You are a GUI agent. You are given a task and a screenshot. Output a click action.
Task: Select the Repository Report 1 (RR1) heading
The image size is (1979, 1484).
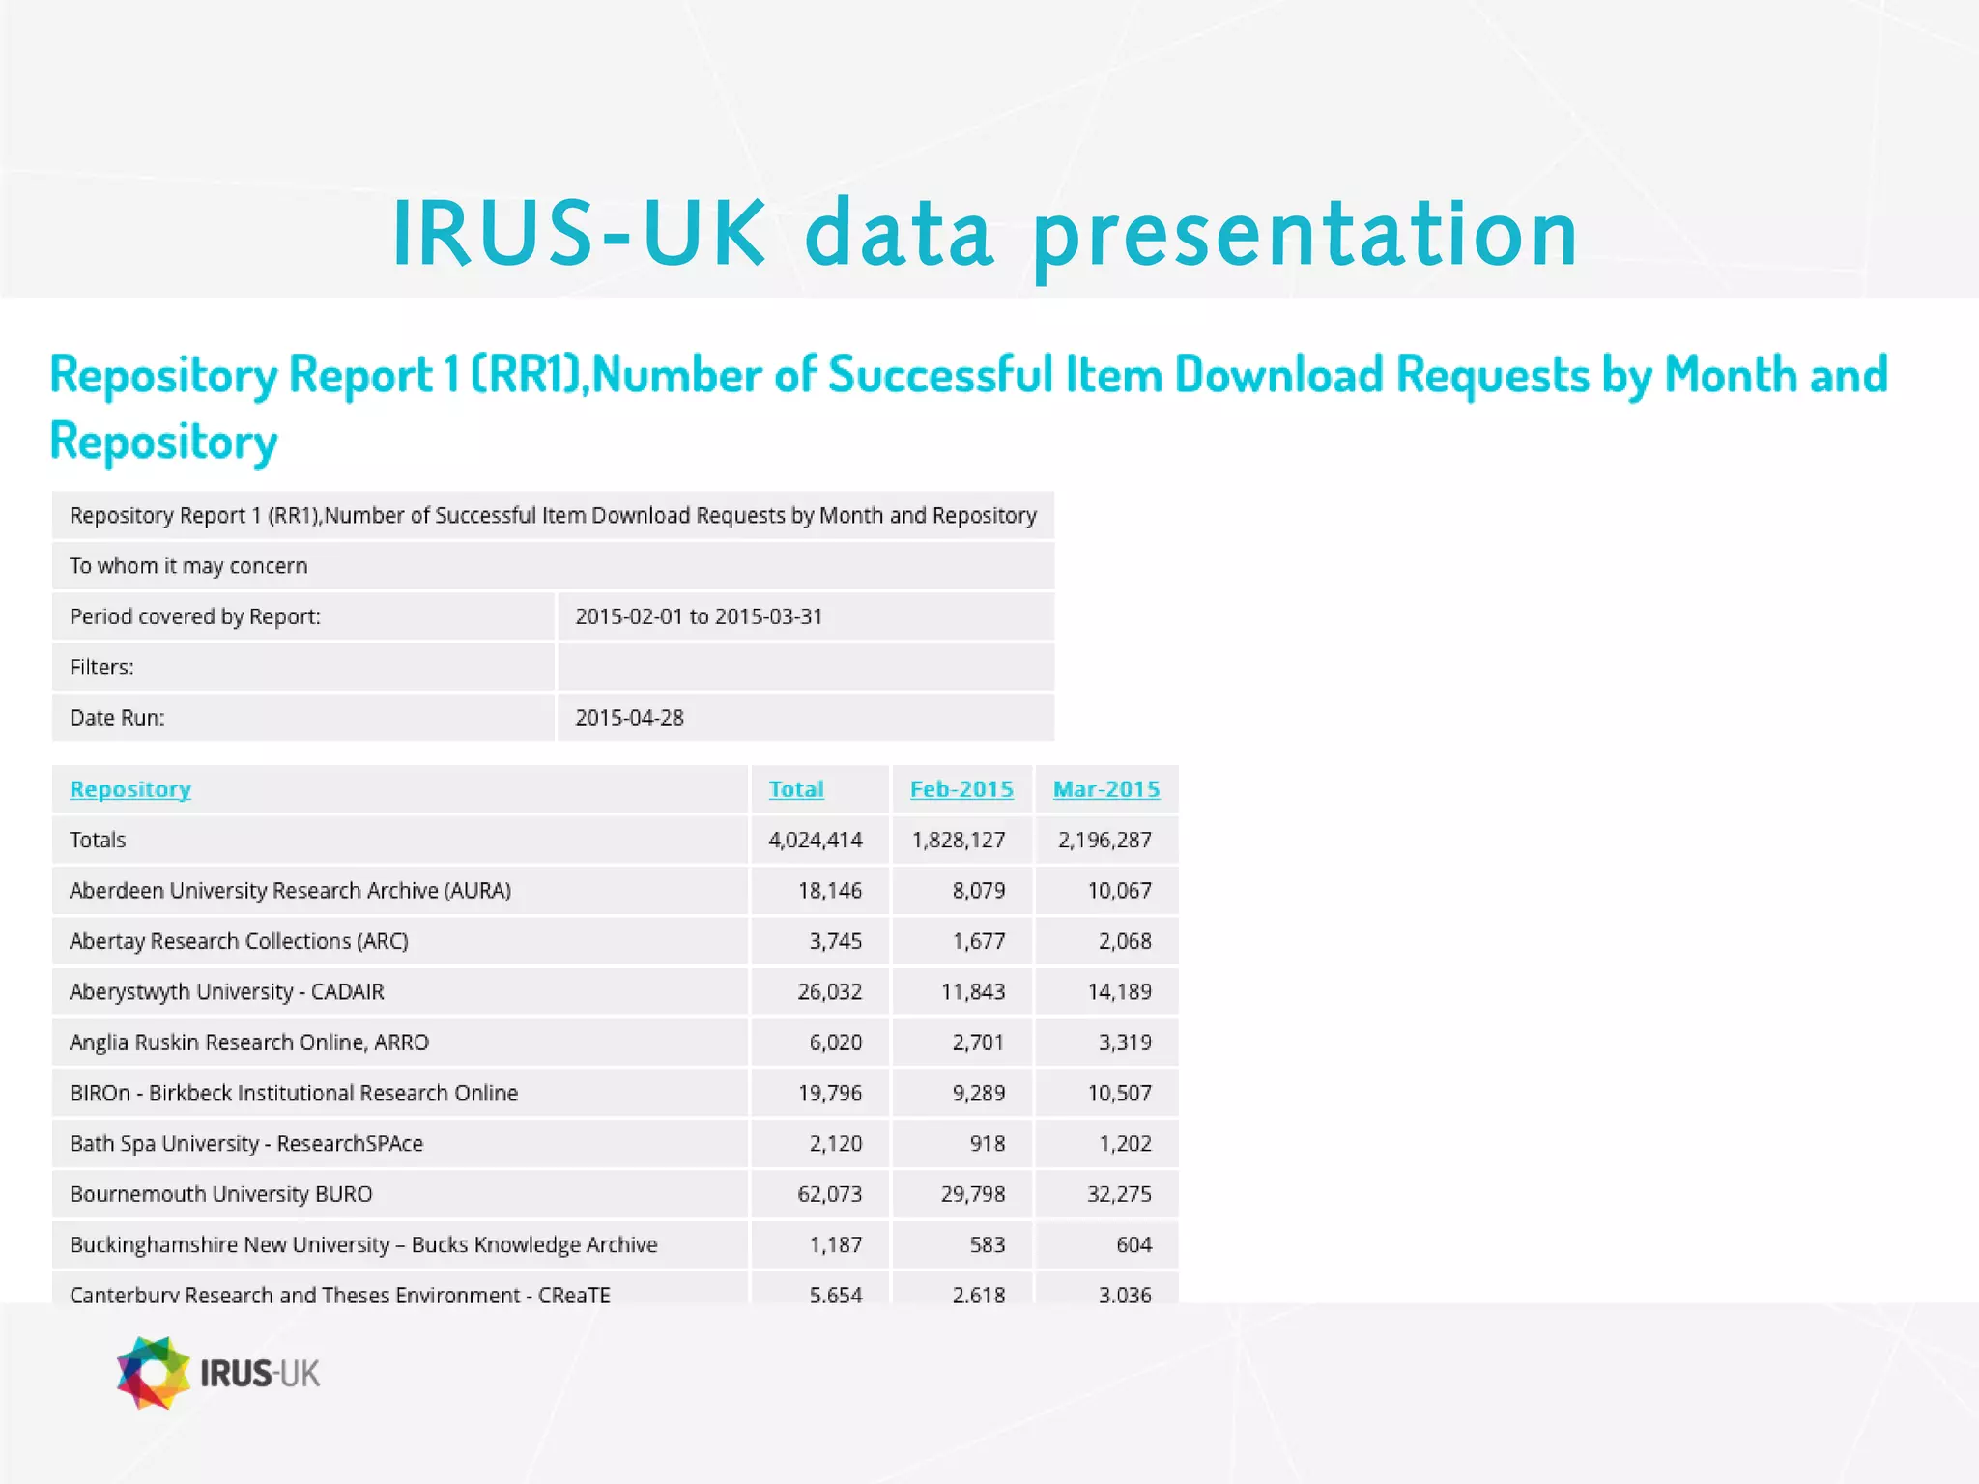(x=969, y=407)
